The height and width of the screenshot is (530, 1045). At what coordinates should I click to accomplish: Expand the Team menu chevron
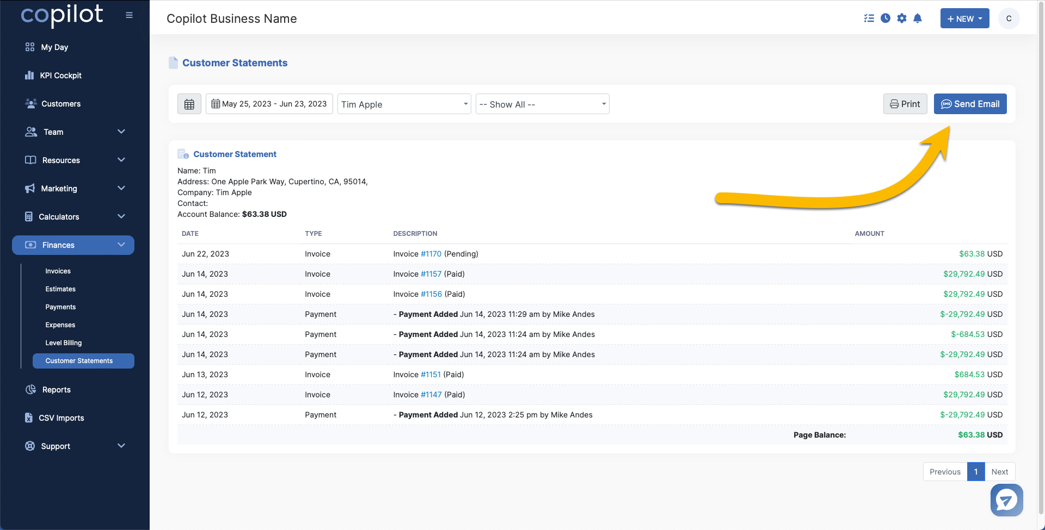(121, 132)
